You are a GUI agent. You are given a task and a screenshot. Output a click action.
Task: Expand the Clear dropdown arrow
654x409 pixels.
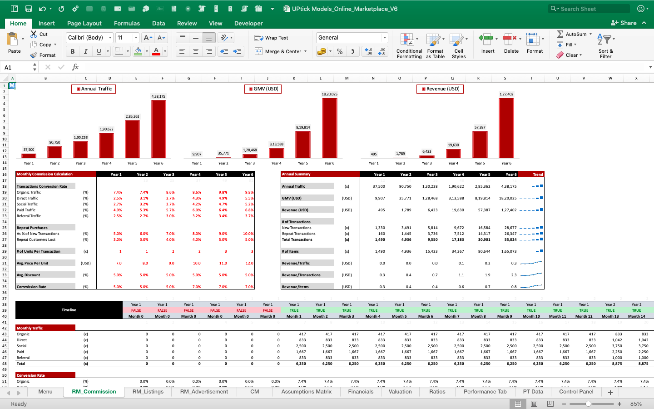580,55
